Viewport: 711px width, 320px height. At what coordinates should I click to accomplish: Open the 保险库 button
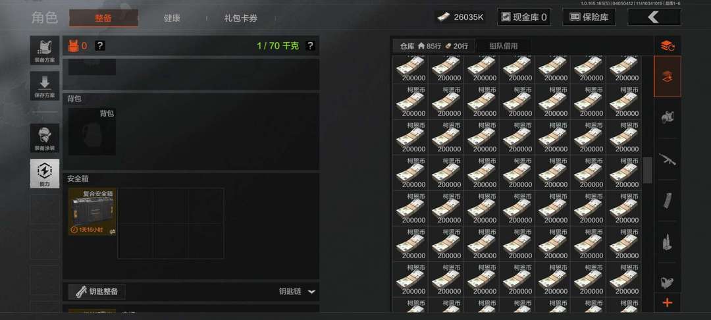[589, 17]
